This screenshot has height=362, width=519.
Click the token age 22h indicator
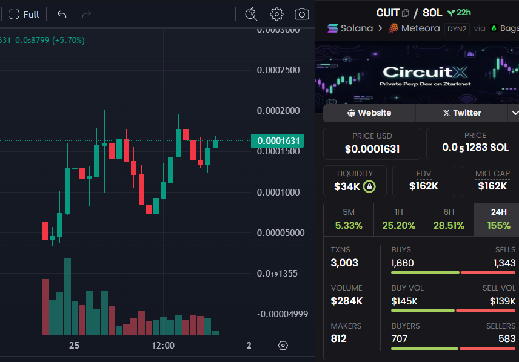(459, 13)
